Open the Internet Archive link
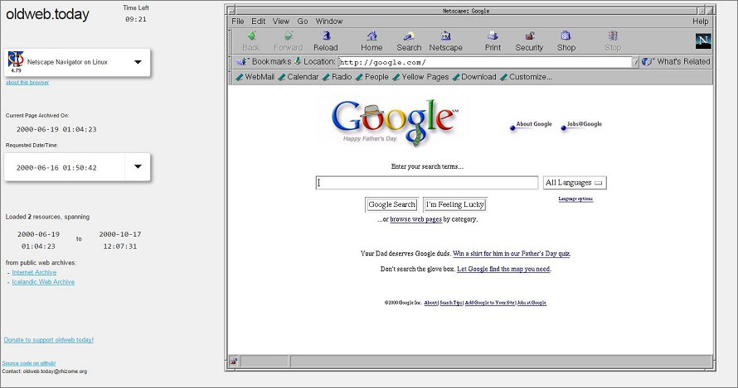The image size is (738, 388). (34, 272)
